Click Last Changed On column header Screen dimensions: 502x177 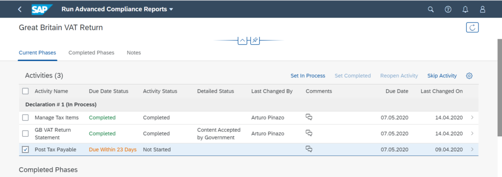442,91
